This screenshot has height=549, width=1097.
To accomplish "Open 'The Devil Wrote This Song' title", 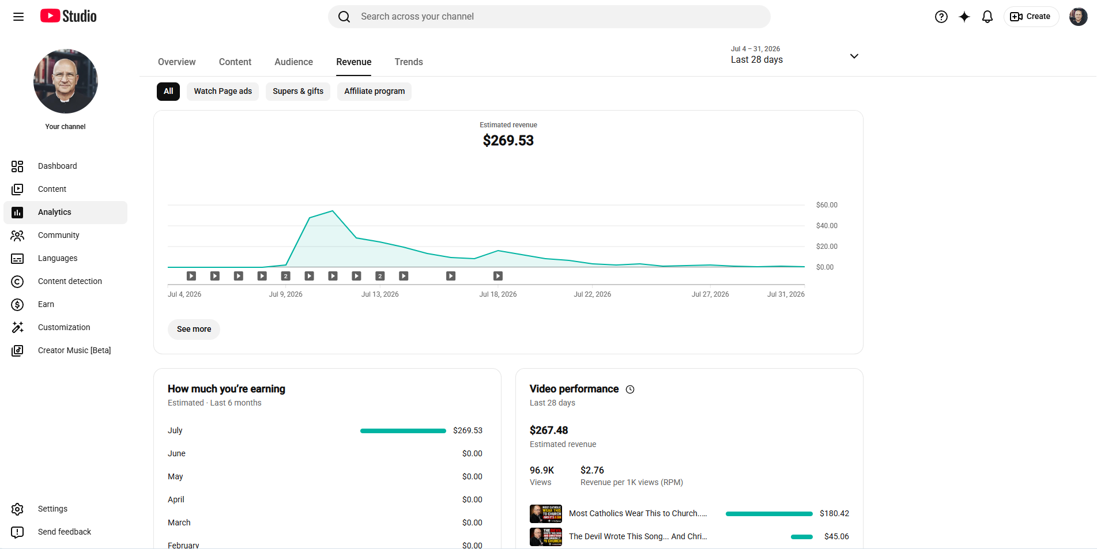I will click(x=638, y=536).
